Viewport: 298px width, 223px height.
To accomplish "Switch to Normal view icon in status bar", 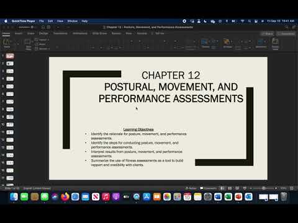I will click(222, 188).
